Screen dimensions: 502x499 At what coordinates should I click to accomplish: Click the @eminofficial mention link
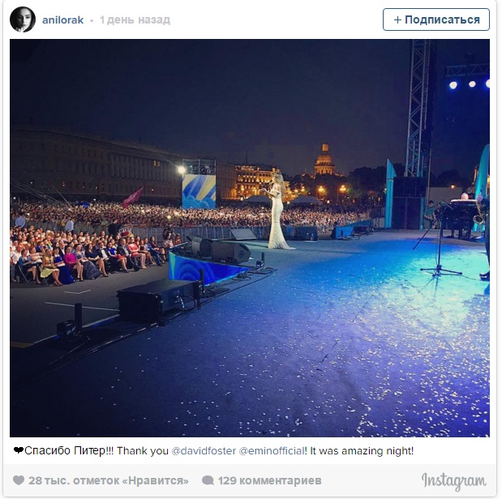[272, 450]
